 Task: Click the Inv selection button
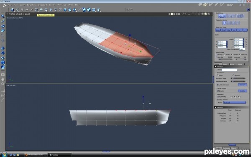234,30
